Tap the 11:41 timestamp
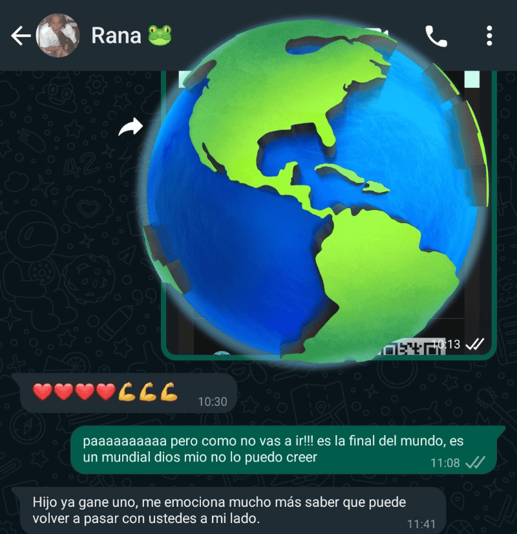This screenshot has width=517, height=534. pyautogui.click(x=421, y=524)
